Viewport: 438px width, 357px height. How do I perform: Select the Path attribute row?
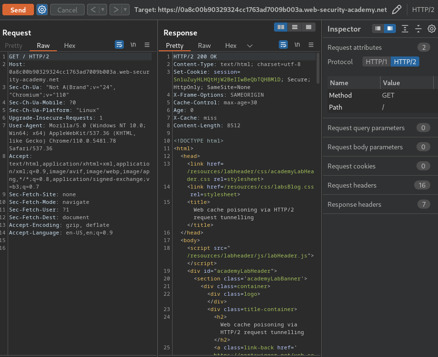[383, 107]
